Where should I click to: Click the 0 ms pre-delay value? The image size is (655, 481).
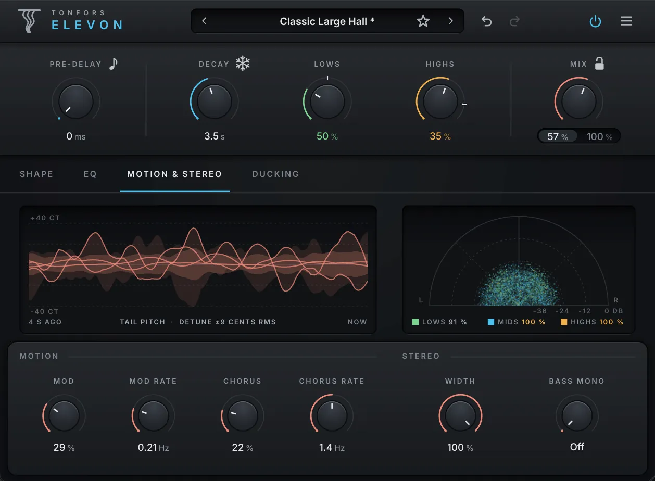click(76, 136)
